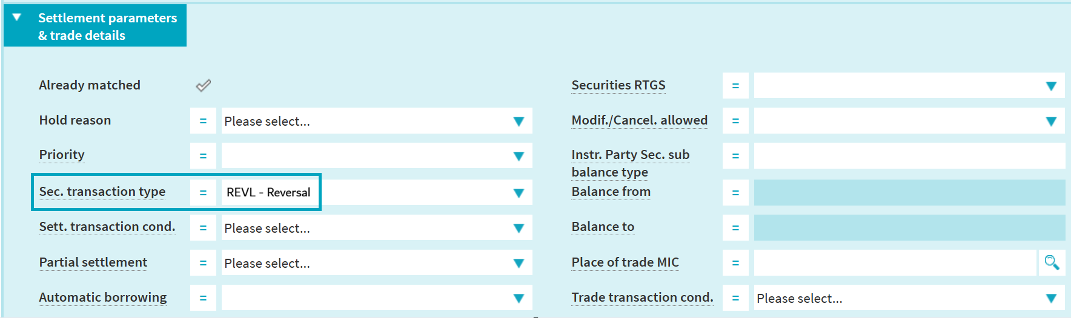Open Sett. transaction cond. dropdown
Screen dimensions: 1071x318
click(x=518, y=228)
